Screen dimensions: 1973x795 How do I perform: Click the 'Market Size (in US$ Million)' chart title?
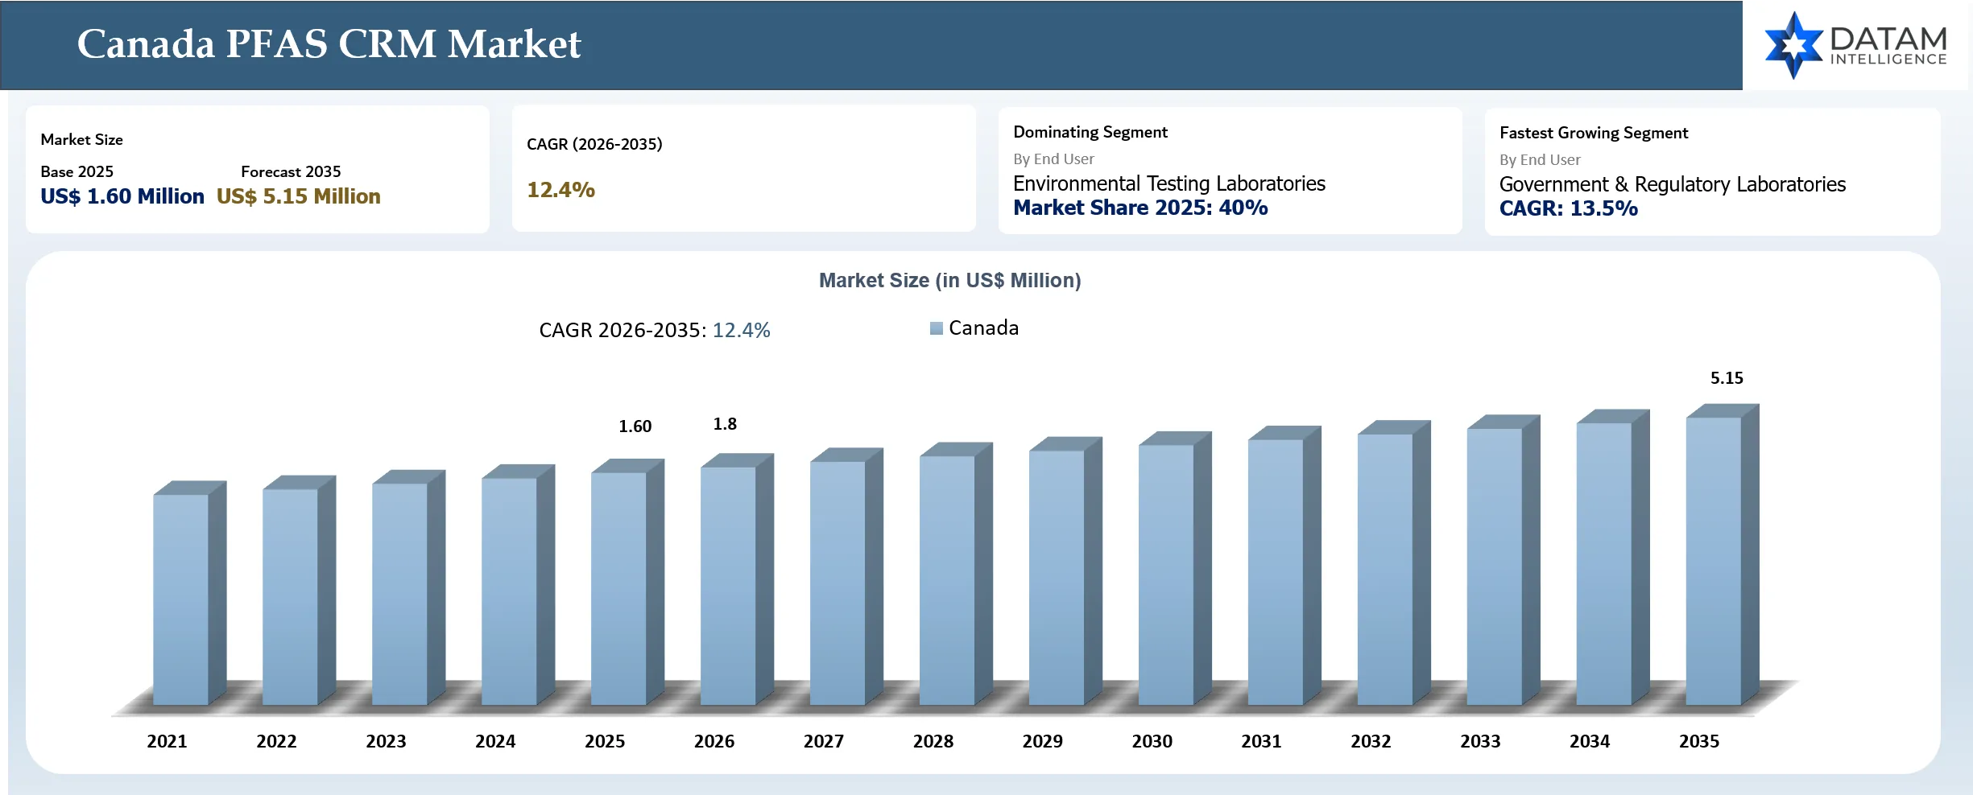tap(949, 280)
